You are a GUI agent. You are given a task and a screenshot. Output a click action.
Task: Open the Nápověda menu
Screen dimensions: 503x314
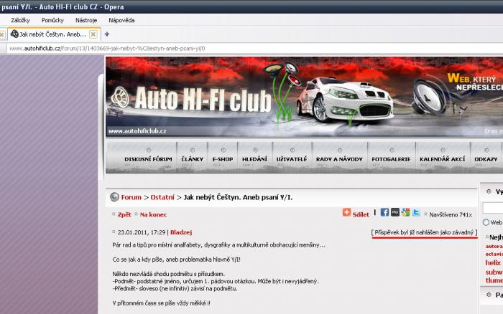[121, 20]
